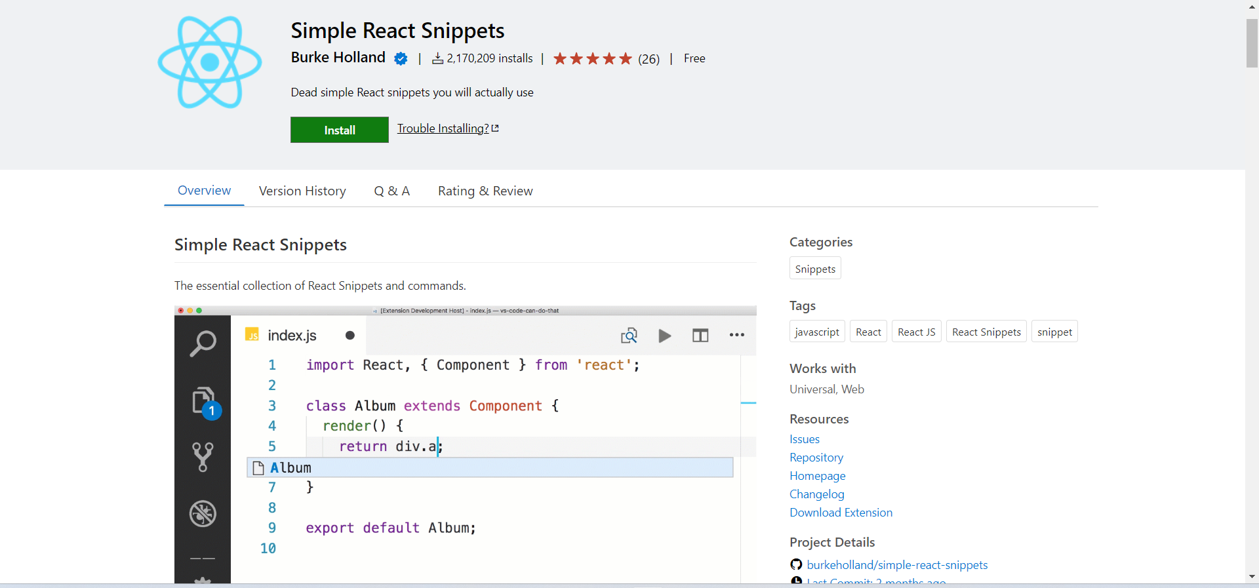Click the explorer files icon with badge
This screenshot has width=1259, height=588.
[x=206, y=402]
